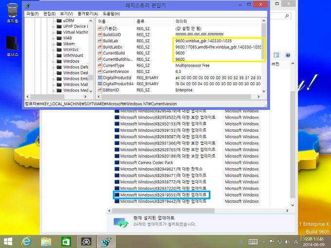Image resolution: width=331 pixels, height=248 pixels.
Task: Click the network tray icon
Action: point(279,242)
